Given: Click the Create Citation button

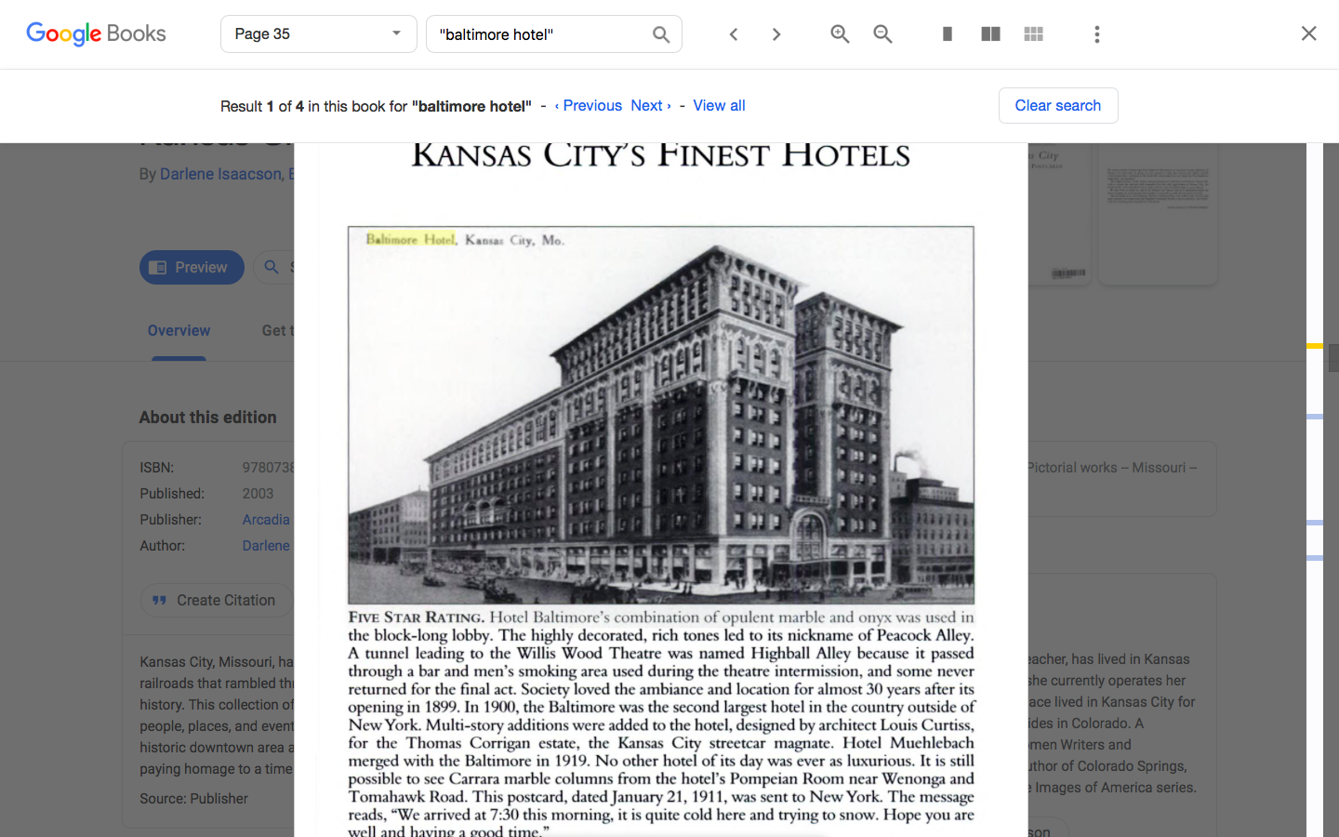Looking at the screenshot, I should (x=217, y=601).
